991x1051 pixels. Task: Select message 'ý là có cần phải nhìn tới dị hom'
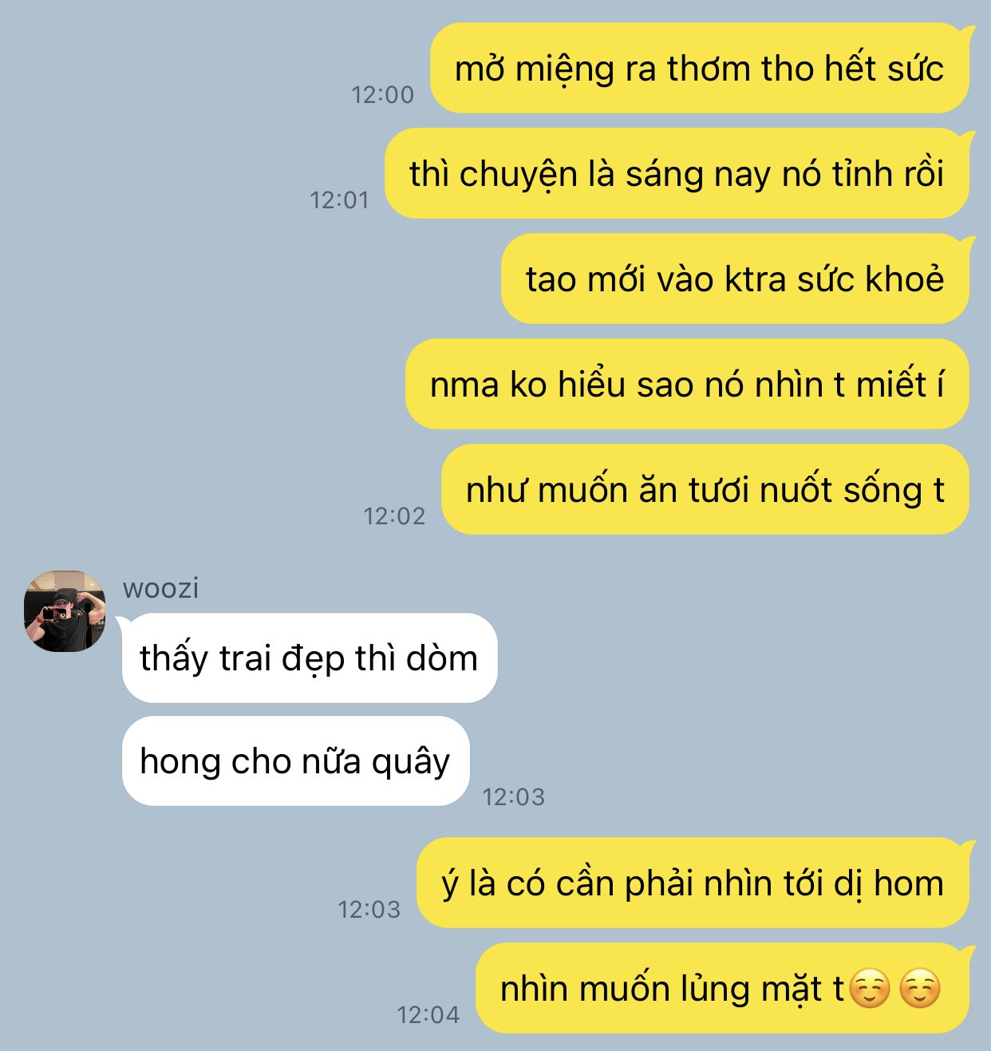[x=693, y=883]
